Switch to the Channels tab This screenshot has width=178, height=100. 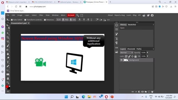[x=131, y=49]
